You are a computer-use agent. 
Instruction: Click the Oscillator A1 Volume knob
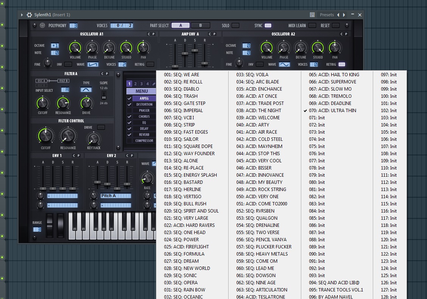75,48
